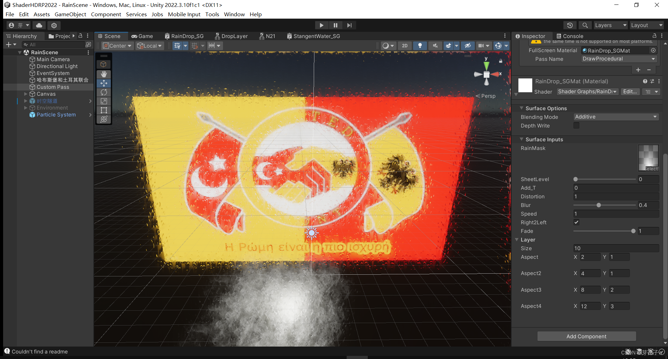The height and width of the screenshot is (359, 668).
Task: Select the Rotate tool
Action: (104, 92)
